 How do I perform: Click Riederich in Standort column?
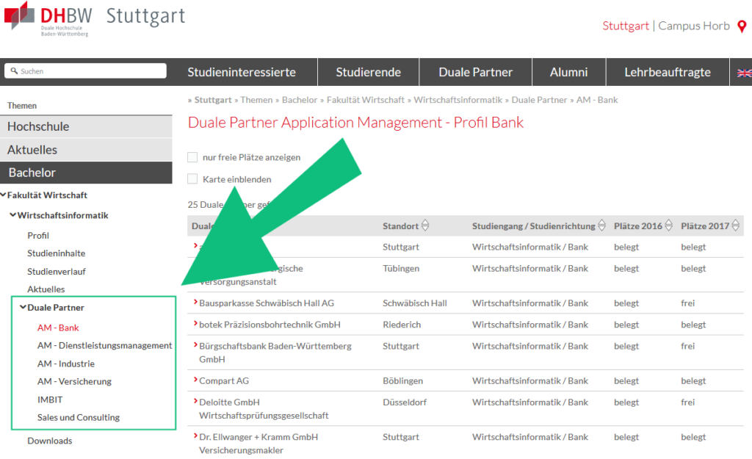(x=402, y=325)
